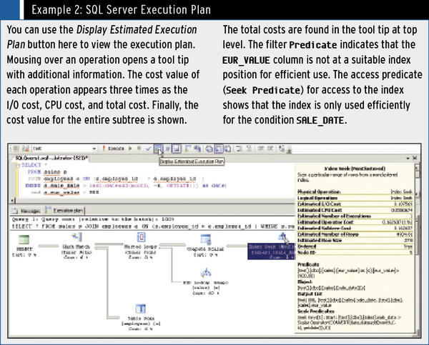This screenshot has width=429, height=345.
Task: Select the Results to Grid icon
Action: click(219, 149)
